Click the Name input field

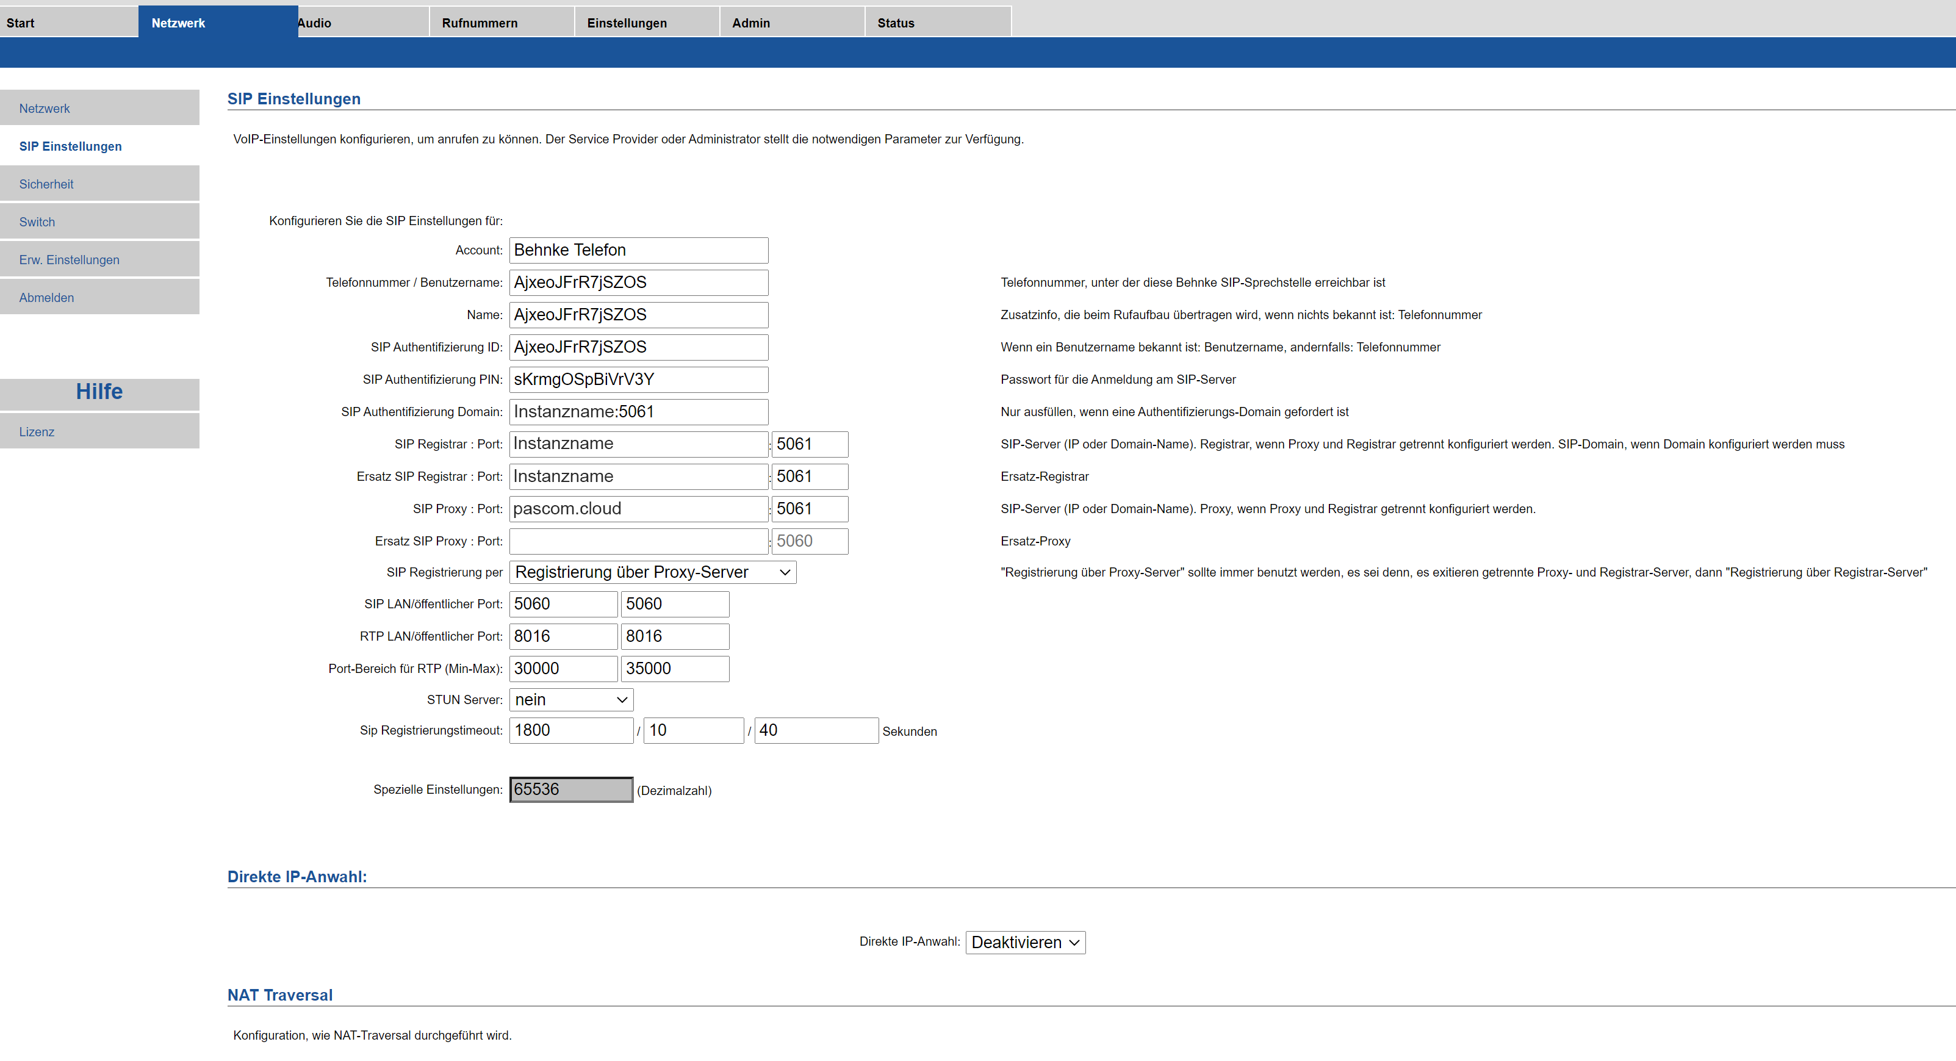[x=639, y=314]
